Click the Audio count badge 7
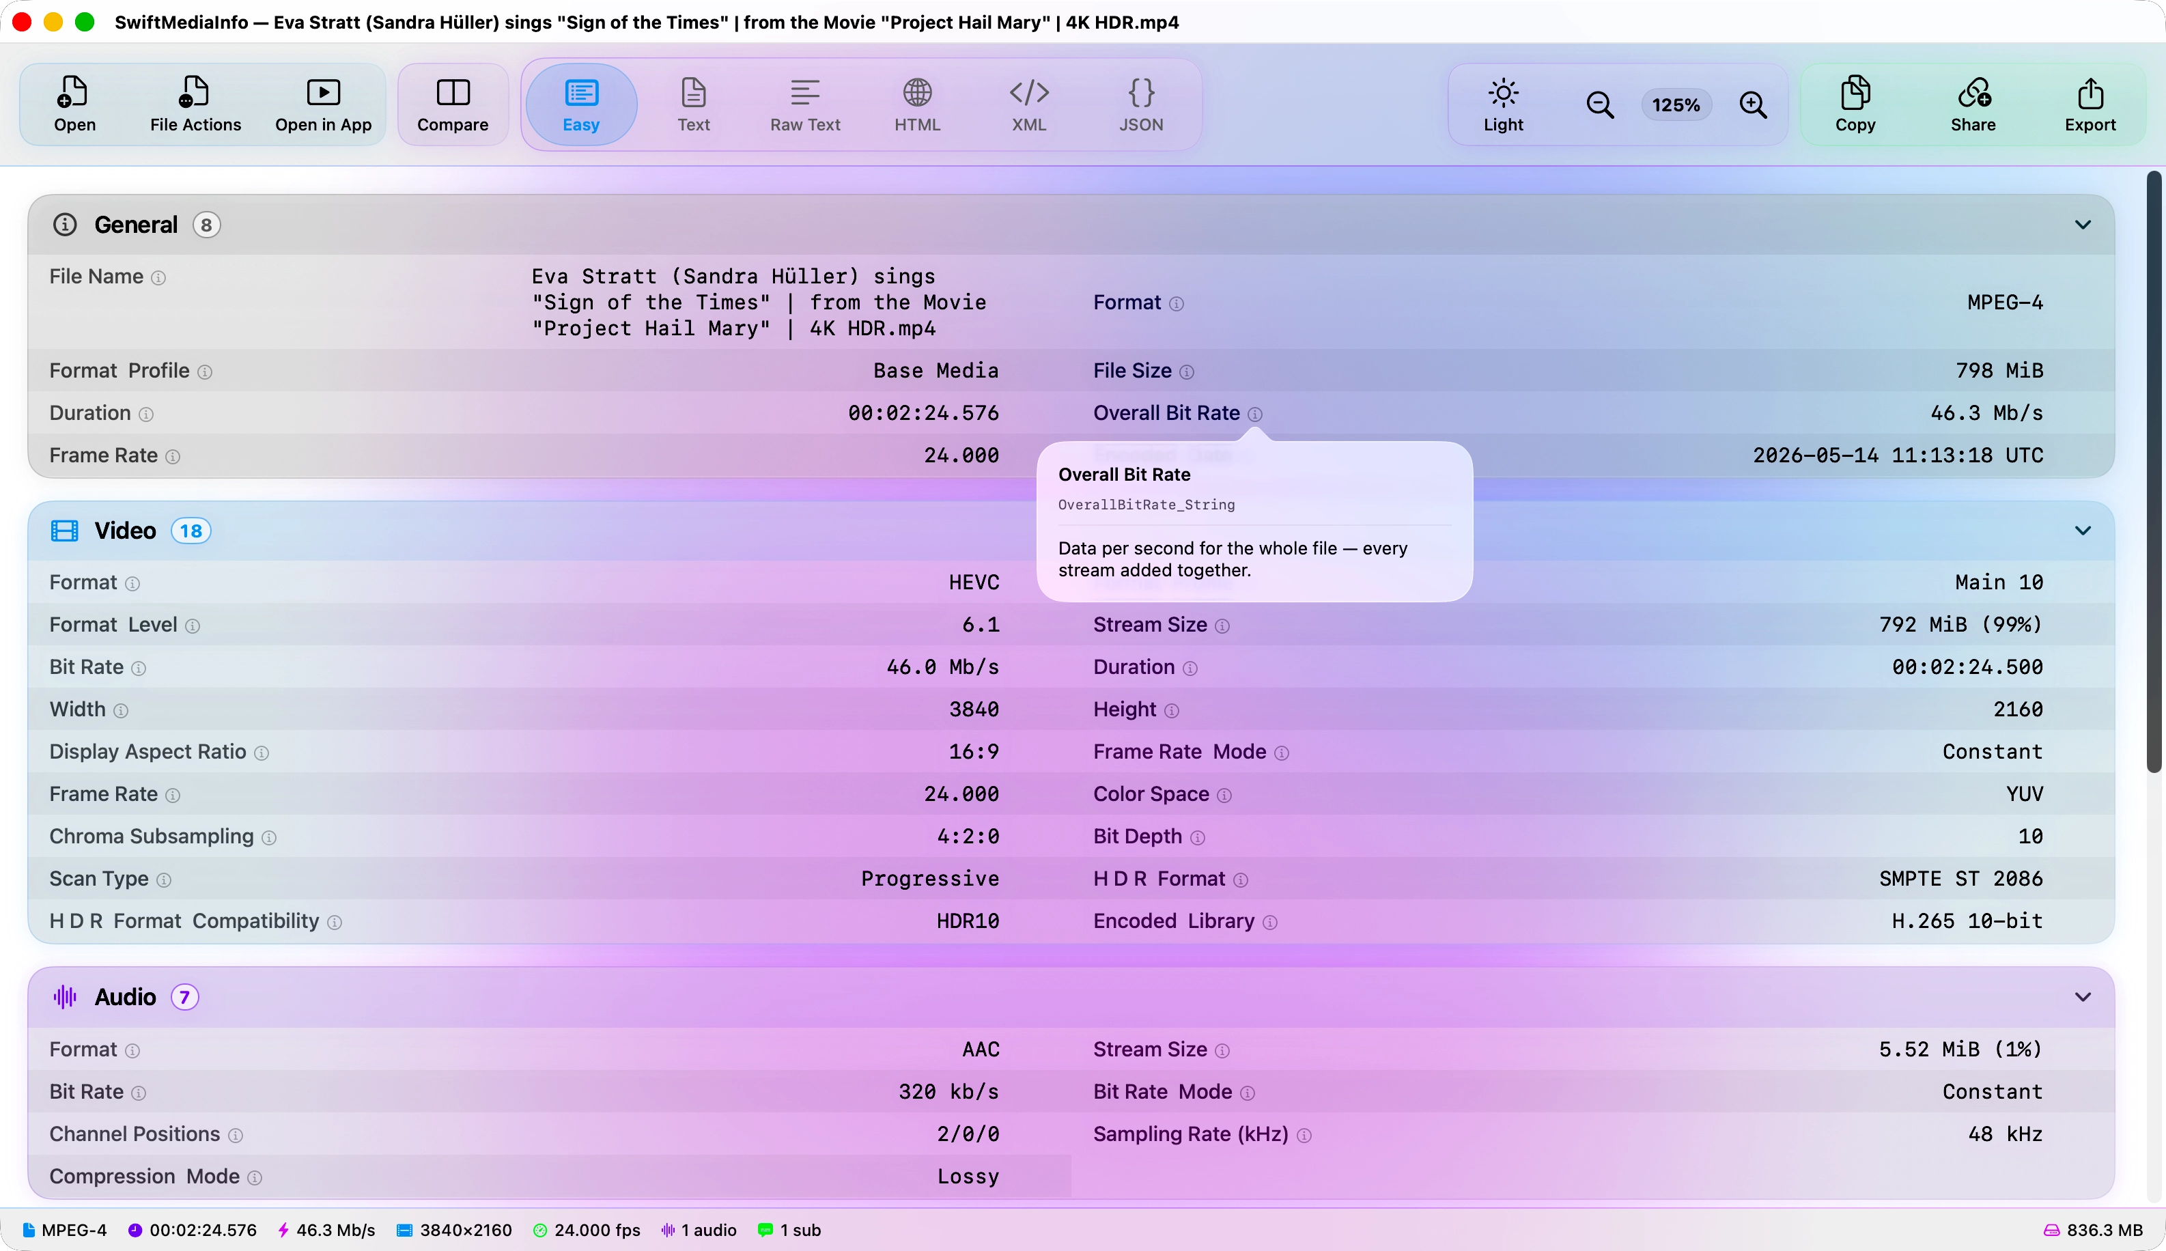2166x1251 pixels. click(184, 997)
